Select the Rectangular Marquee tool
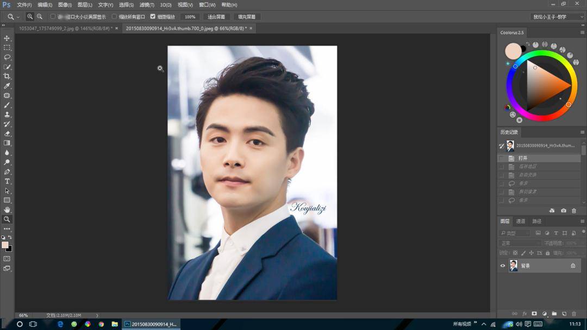This screenshot has height=330, width=587. click(x=7, y=48)
